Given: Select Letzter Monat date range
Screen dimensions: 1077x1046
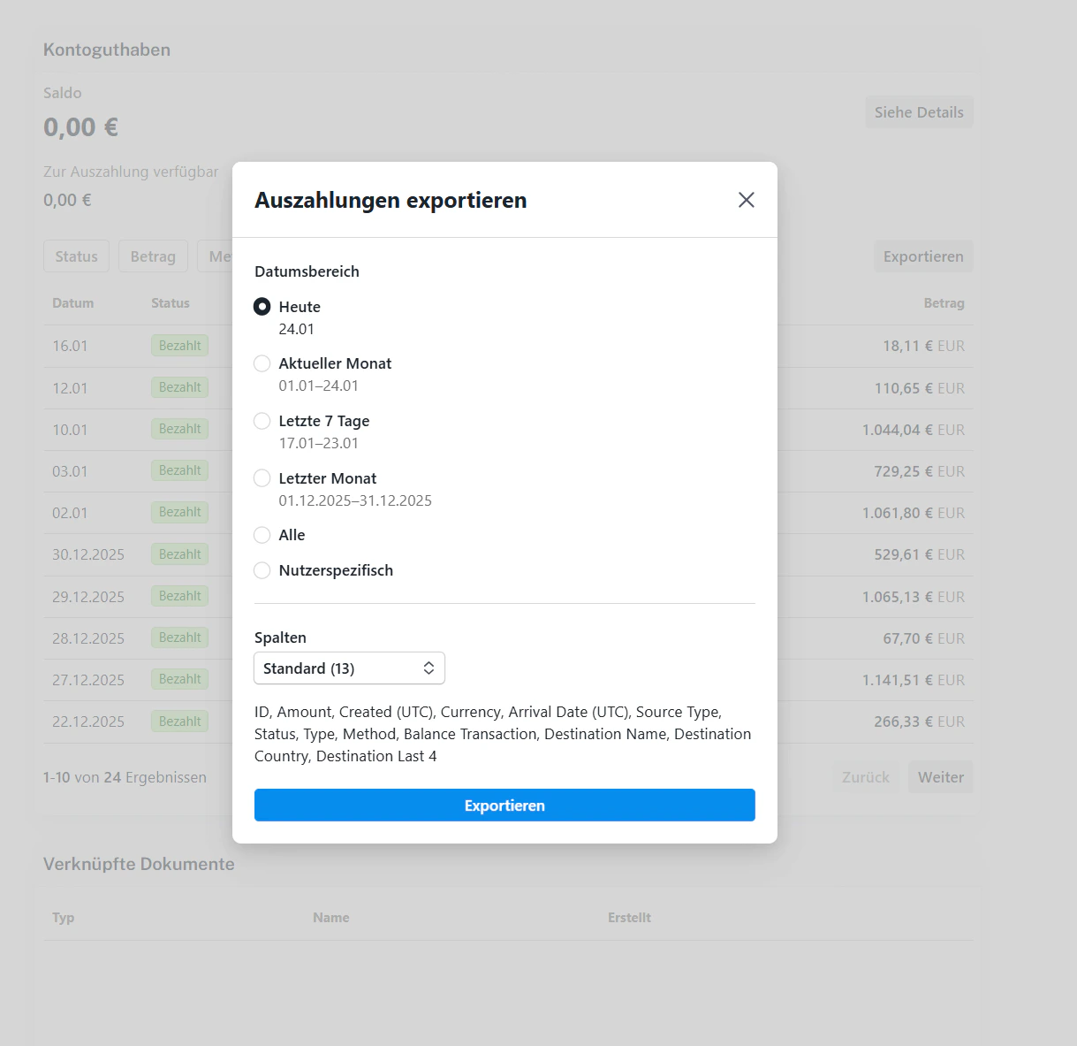Looking at the screenshot, I should pos(262,478).
